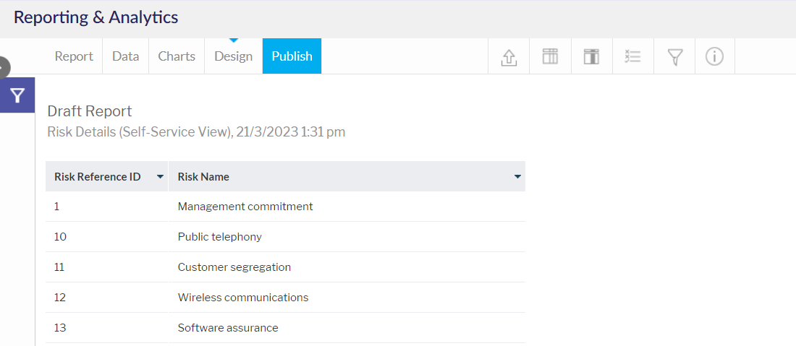Open the purple filter side panel button
The width and height of the screenshot is (796, 346).
(17, 95)
